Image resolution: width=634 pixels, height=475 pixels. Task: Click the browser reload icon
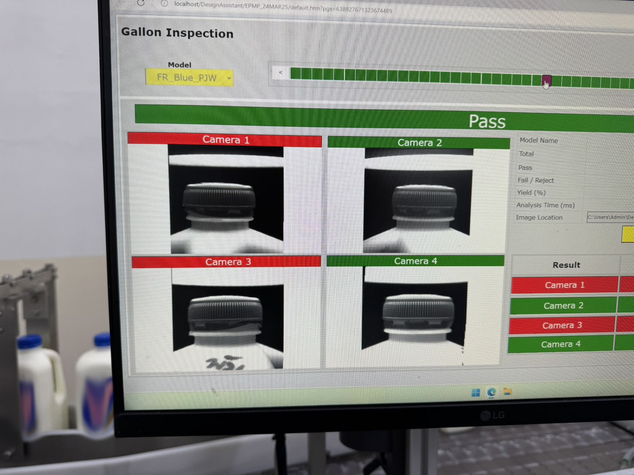click(141, 3)
